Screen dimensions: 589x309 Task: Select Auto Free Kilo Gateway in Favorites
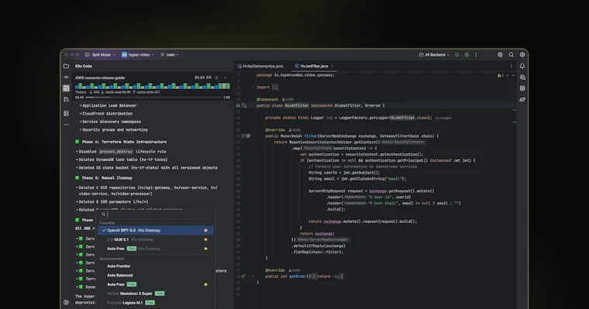[x=156, y=249]
